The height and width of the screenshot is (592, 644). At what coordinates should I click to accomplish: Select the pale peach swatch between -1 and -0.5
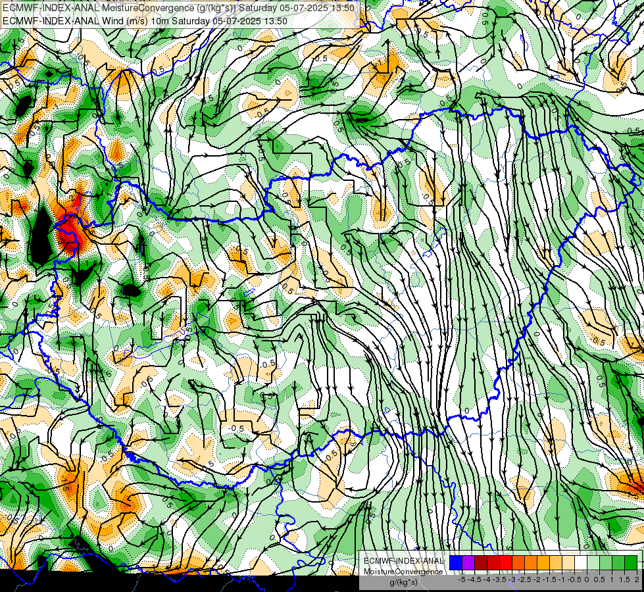(568, 562)
